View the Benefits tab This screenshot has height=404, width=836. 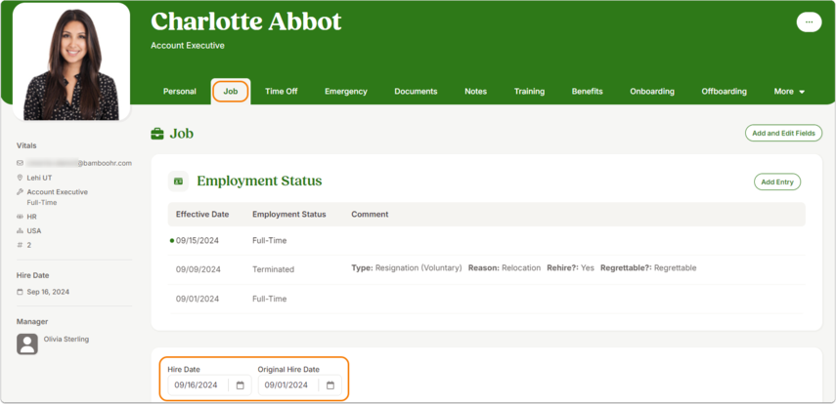[588, 92]
